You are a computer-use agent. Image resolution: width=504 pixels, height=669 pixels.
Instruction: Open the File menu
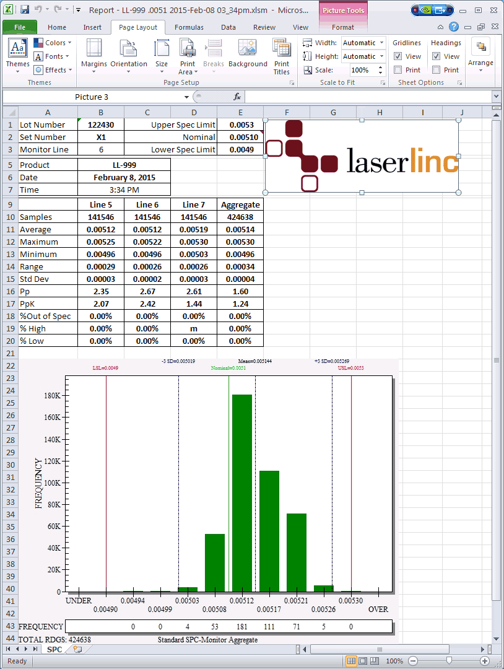(x=20, y=27)
